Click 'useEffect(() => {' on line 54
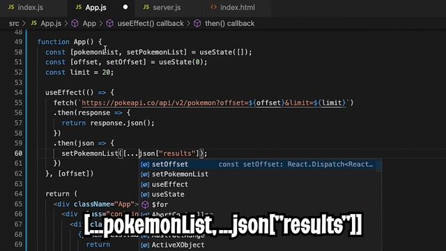This screenshot has height=251, width=446. coord(79,93)
